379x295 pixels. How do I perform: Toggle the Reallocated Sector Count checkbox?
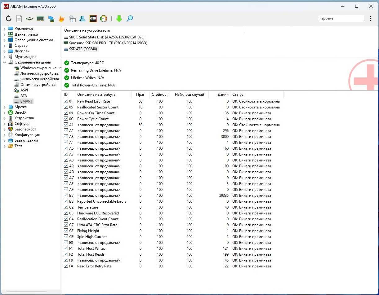[66, 107]
